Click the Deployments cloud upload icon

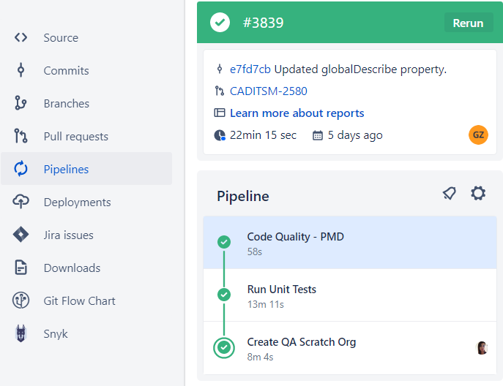pos(21,202)
